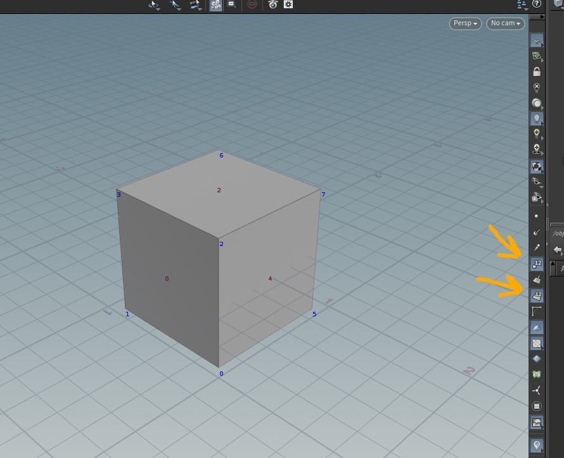Select the normal lighting bulb icon
564x458 pixels.
[x=537, y=118]
